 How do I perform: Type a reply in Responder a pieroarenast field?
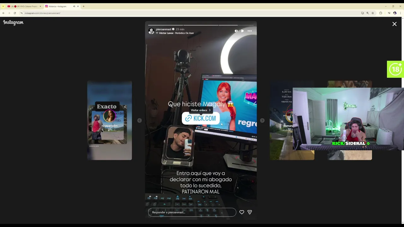point(192,212)
